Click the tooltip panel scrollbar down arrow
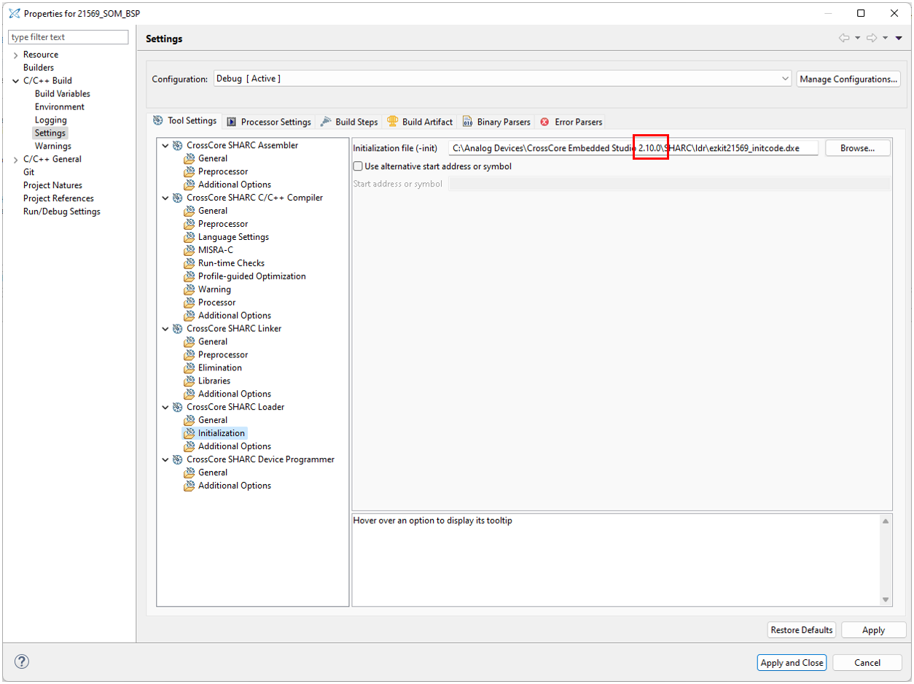 coord(886,599)
